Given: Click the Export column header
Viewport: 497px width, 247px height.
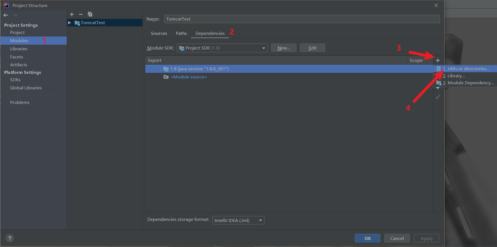Looking at the screenshot, I should (155, 60).
